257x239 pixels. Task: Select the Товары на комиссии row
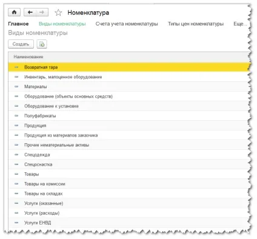click(128, 184)
